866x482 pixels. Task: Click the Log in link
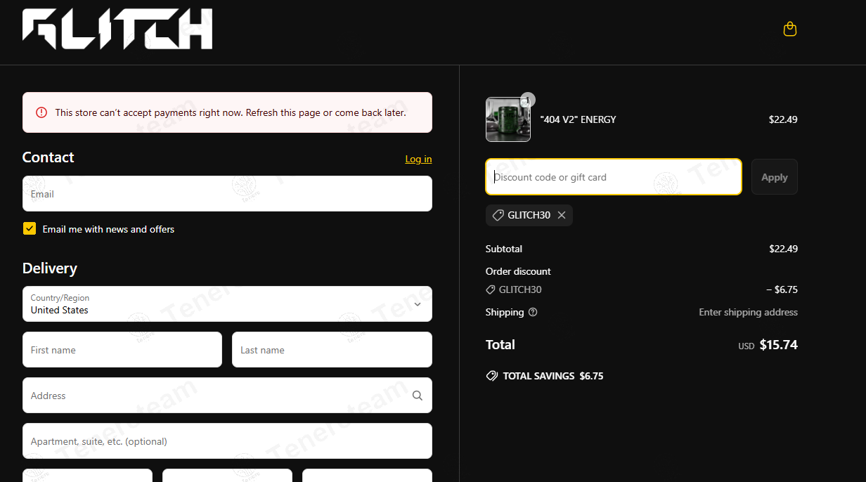pos(418,159)
